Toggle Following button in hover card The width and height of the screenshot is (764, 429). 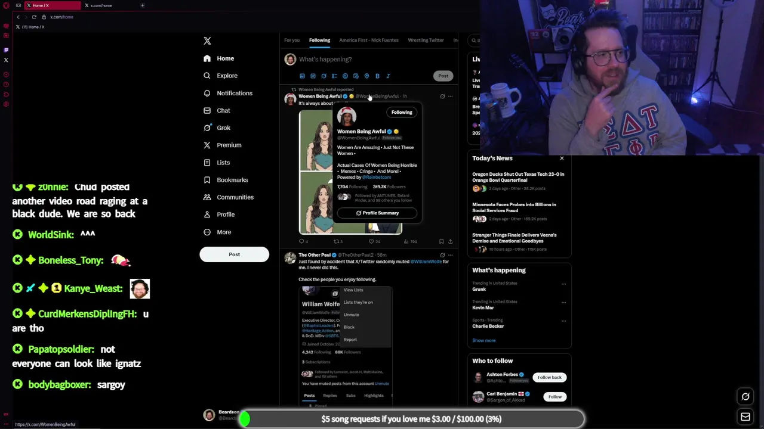click(402, 112)
